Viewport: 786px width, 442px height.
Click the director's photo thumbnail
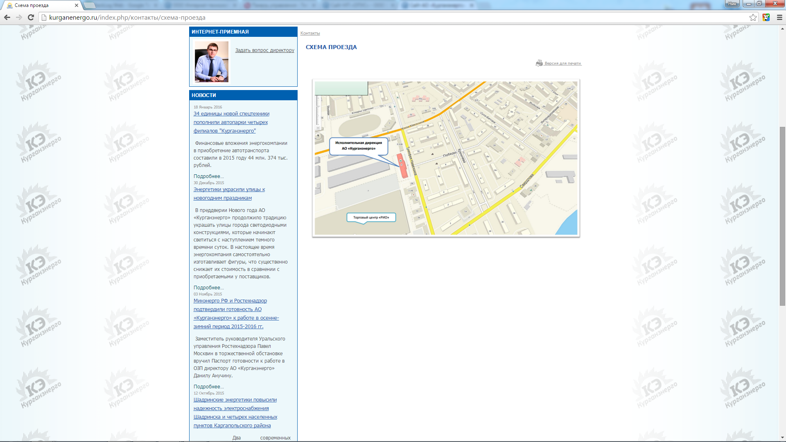click(211, 62)
